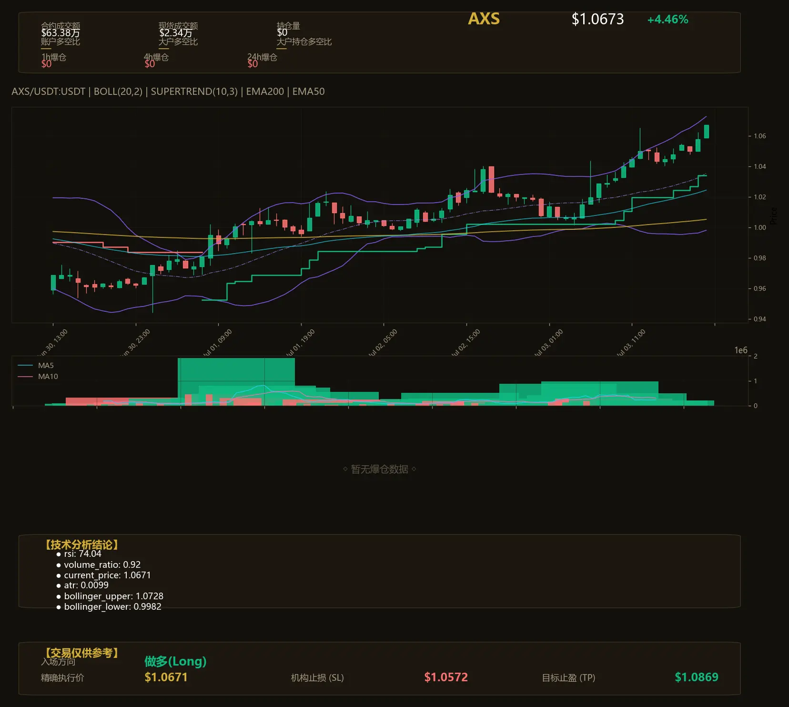
Task: Click the AXS ticker symbol heading
Action: click(x=484, y=19)
